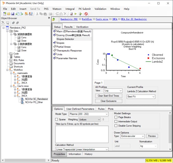Click second Object Browser toolbar icon
Viewport: 173px width, 163px height.
tap(7, 23)
